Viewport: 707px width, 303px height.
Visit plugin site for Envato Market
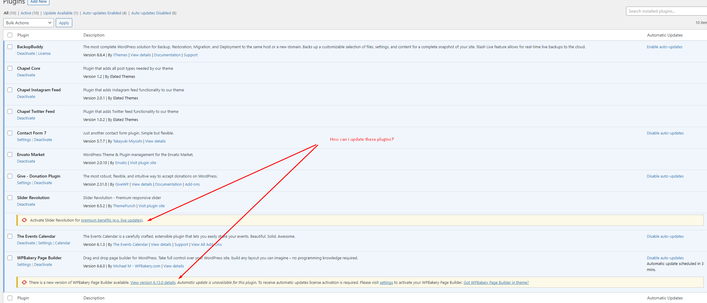coord(143,163)
